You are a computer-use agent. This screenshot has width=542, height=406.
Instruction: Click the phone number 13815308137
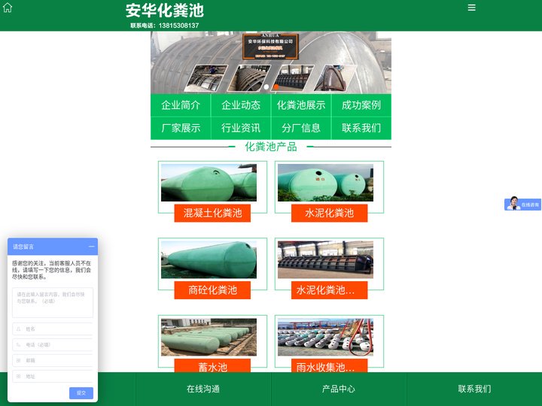coord(178,26)
